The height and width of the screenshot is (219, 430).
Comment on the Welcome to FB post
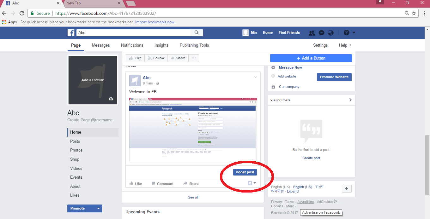[x=162, y=184]
